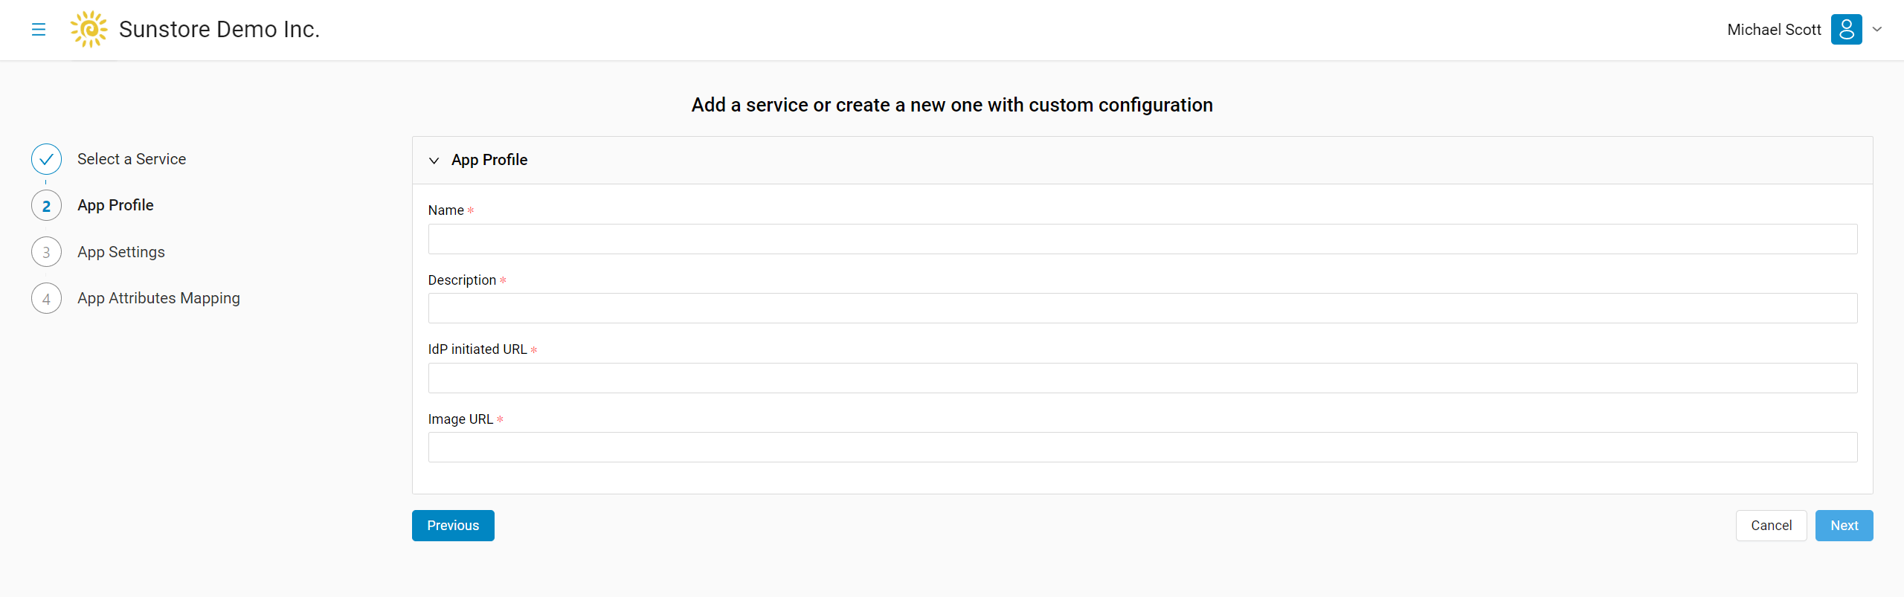This screenshot has height=597, width=1904.
Task: Focus the Description input field
Action: (1142, 309)
